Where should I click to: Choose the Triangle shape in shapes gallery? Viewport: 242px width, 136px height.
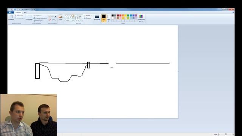pyautogui.click(x=80, y=16)
